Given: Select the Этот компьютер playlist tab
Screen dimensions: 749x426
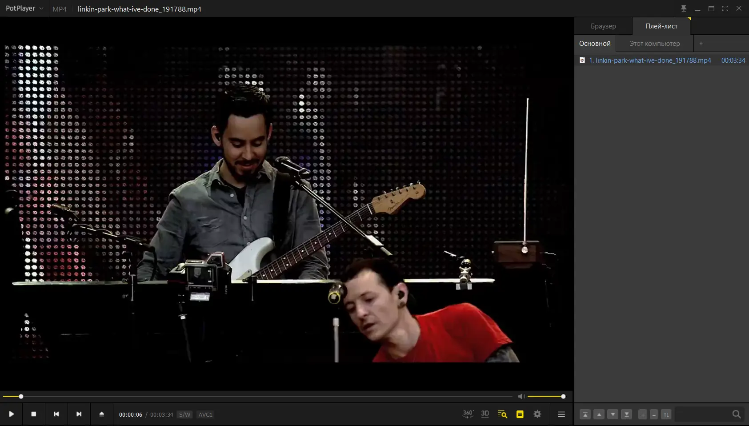Looking at the screenshot, I should pos(655,44).
